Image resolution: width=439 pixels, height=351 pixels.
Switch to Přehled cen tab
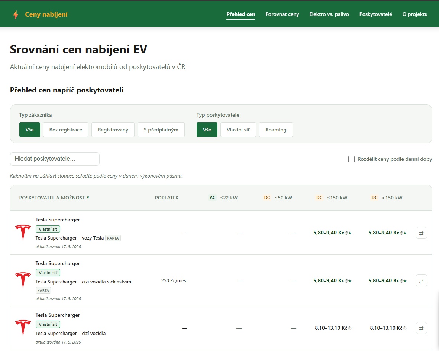click(241, 14)
